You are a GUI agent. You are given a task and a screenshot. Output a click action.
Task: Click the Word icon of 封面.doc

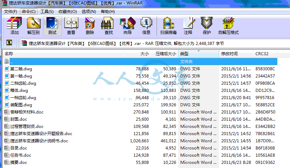coord(6,119)
